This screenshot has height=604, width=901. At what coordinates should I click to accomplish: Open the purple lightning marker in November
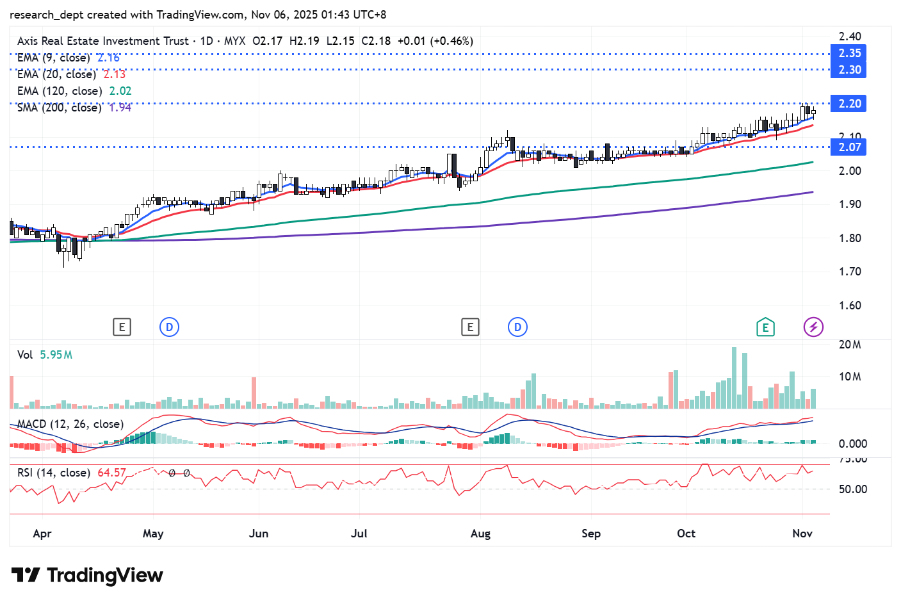813,327
